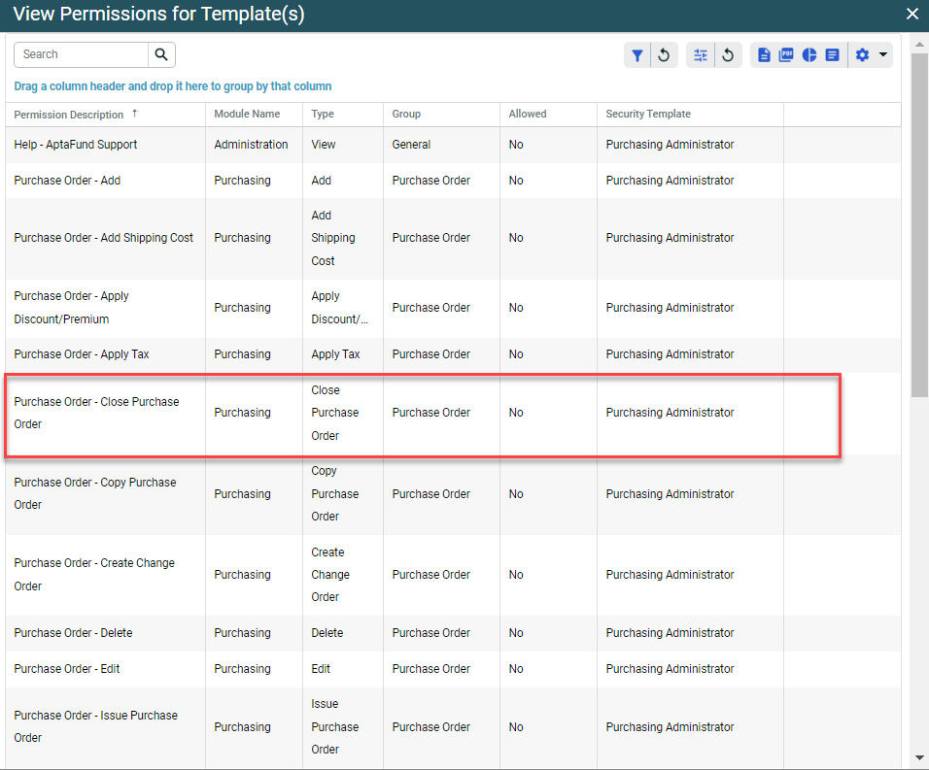The width and height of the screenshot is (929, 770).
Task: Close the View Permissions dialog
Action: [912, 14]
